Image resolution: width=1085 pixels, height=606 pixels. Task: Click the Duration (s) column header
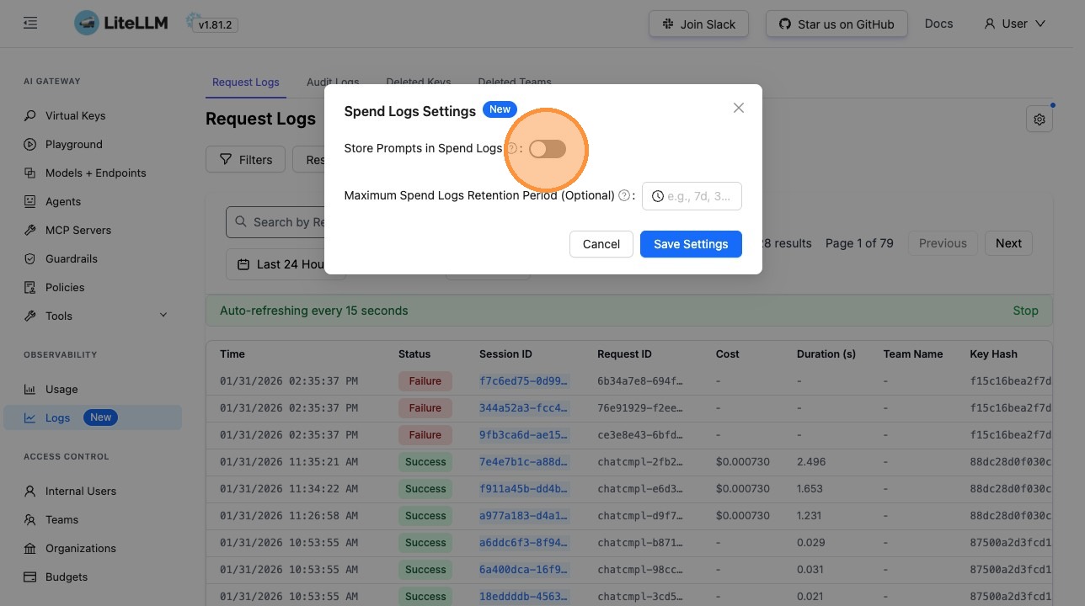pos(826,354)
